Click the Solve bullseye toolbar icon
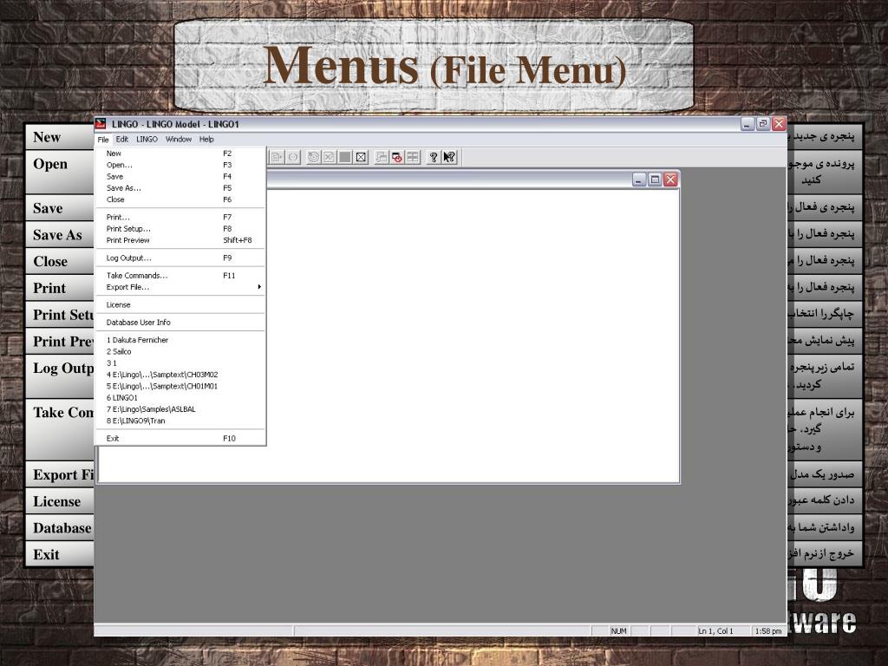The height and width of the screenshot is (666, 888). click(x=313, y=157)
